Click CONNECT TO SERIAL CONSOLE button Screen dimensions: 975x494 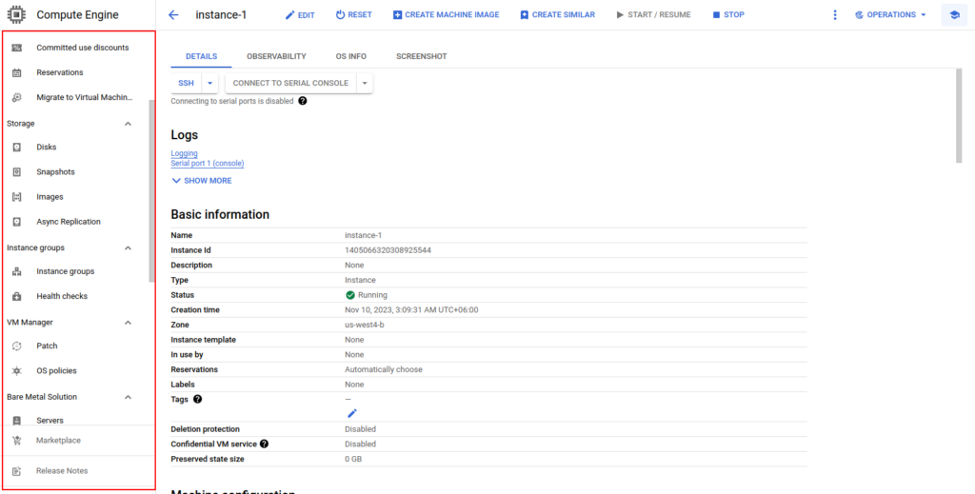tap(290, 83)
